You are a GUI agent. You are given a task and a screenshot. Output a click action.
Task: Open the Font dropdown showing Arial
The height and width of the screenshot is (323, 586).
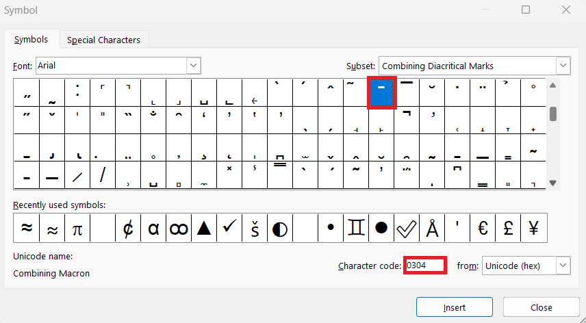click(x=118, y=66)
